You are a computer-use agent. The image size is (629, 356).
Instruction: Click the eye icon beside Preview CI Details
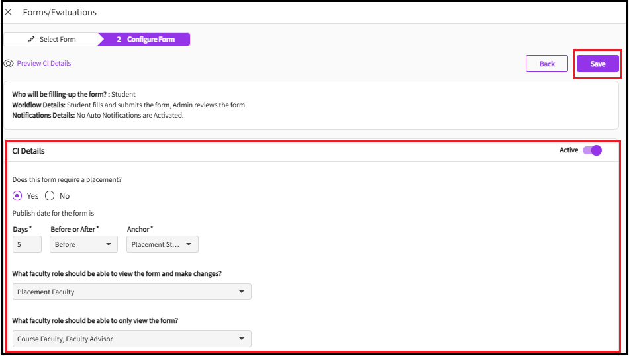point(9,64)
